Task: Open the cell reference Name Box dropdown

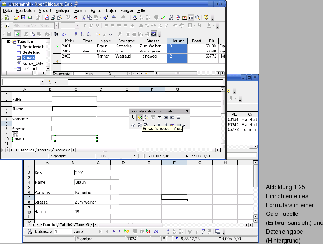Action: [x=42, y=82]
